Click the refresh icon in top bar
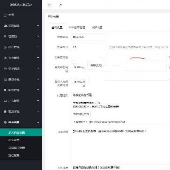Screen dimensions: 170x170 click(x=60, y=5)
